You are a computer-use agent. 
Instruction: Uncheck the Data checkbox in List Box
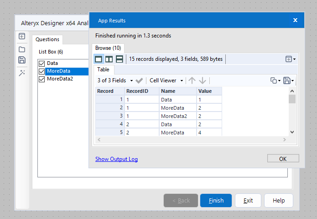[x=42, y=63]
